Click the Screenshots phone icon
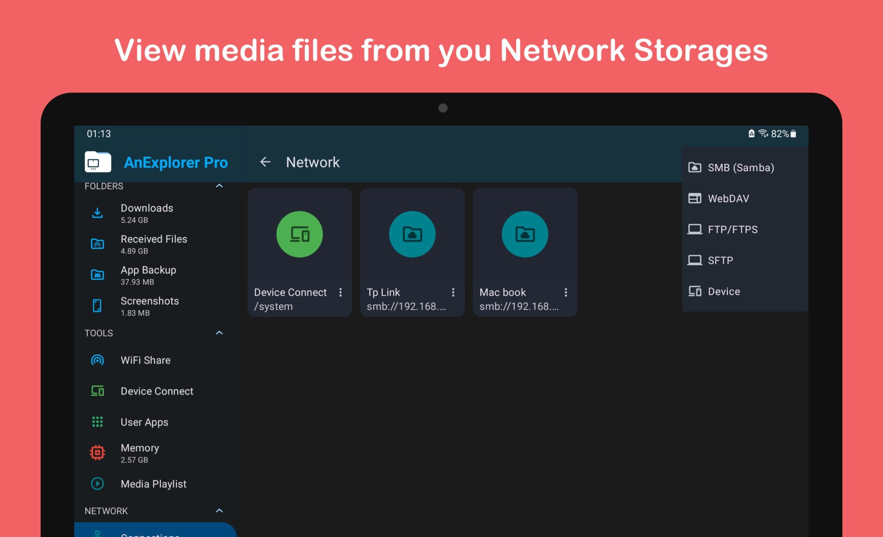This screenshot has width=883, height=537. point(97,306)
